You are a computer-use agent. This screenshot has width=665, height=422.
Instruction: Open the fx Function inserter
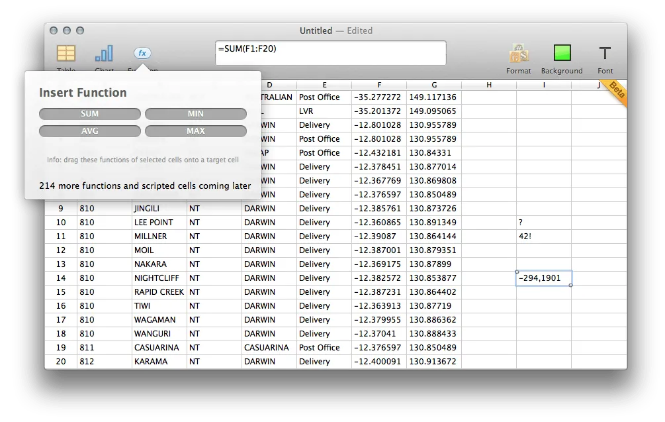pos(142,53)
